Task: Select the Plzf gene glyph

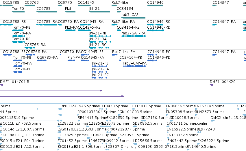Action: coord(70,12)
